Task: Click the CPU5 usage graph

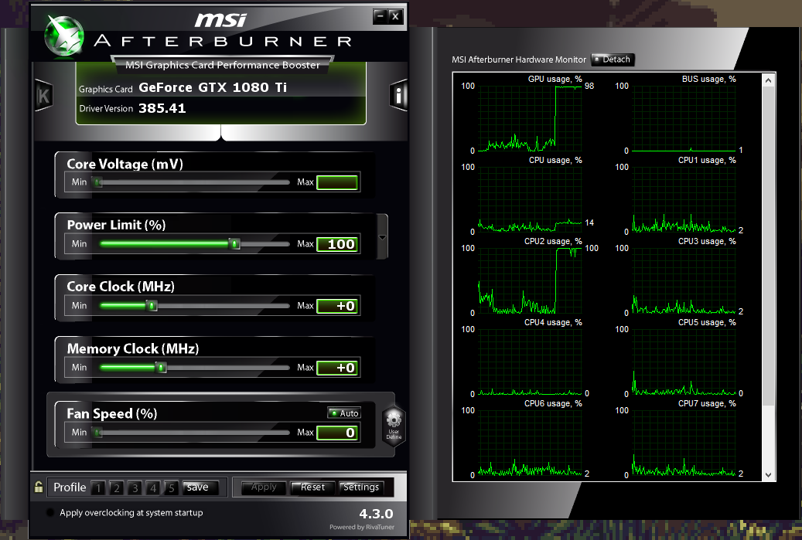Action: (x=684, y=362)
